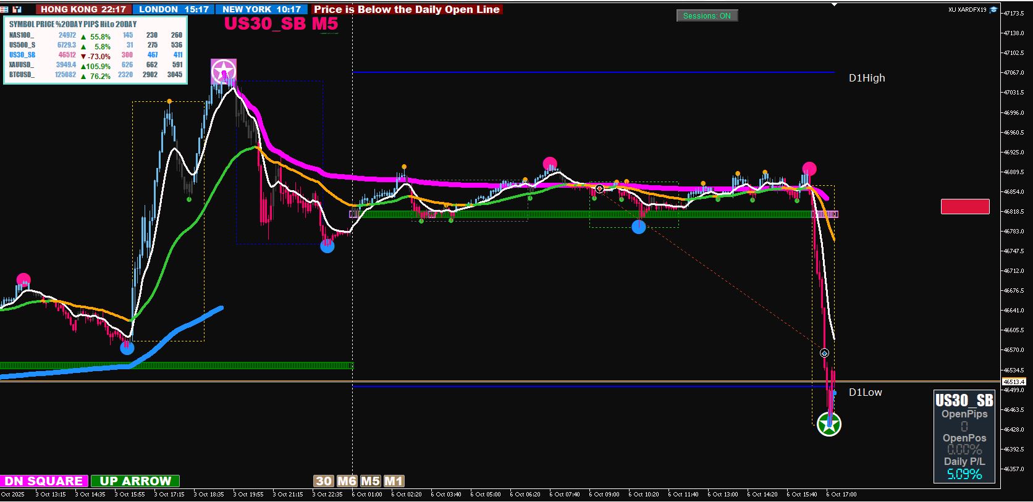The image size is (1033, 502).
Task: Switch to the 30 timeframe button
Action: pos(324,481)
